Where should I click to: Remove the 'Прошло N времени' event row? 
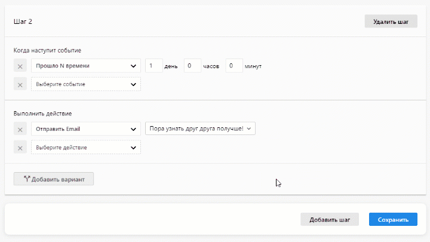(x=20, y=66)
